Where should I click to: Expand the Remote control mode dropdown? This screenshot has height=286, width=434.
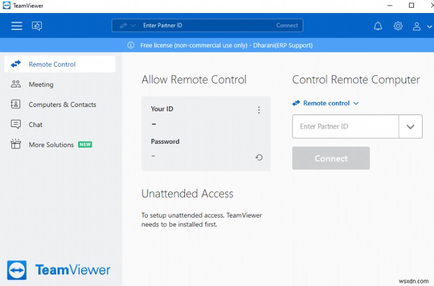pyautogui.click(x=326, y=103)
